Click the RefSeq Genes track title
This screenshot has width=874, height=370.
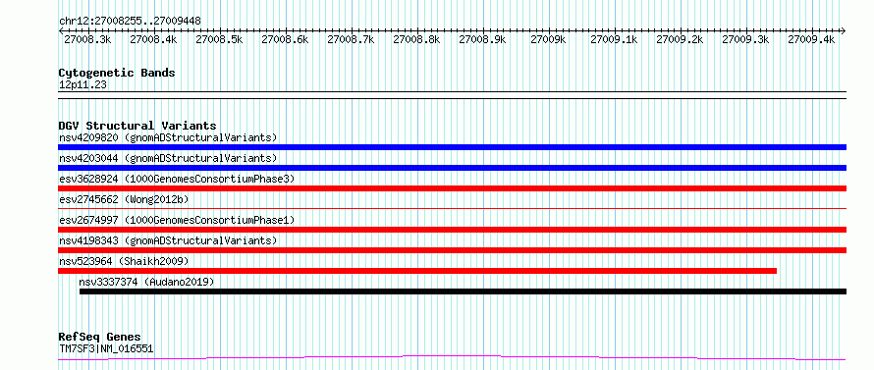click(100, 338)
